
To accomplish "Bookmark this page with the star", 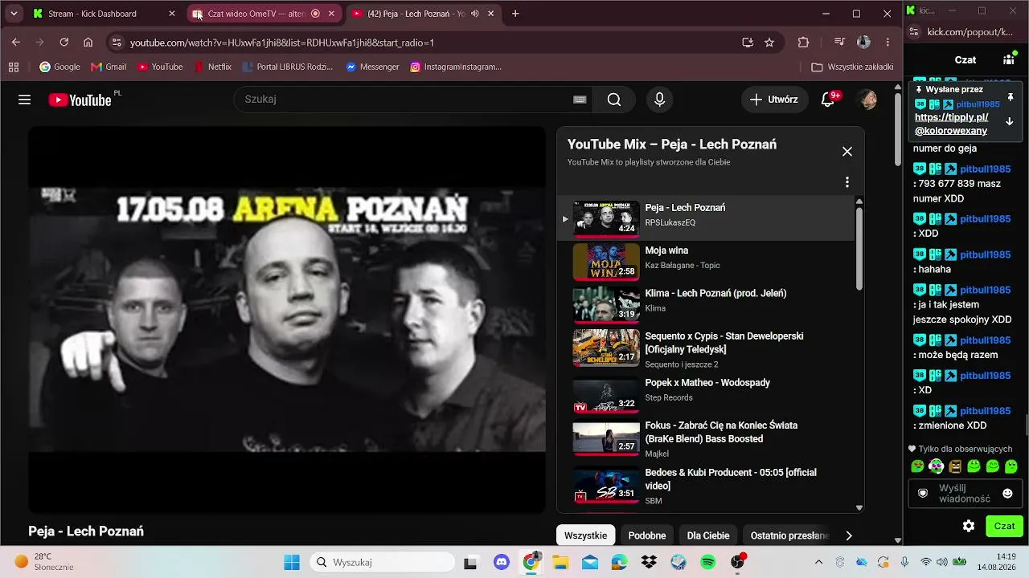I will (x=769, y=43).
